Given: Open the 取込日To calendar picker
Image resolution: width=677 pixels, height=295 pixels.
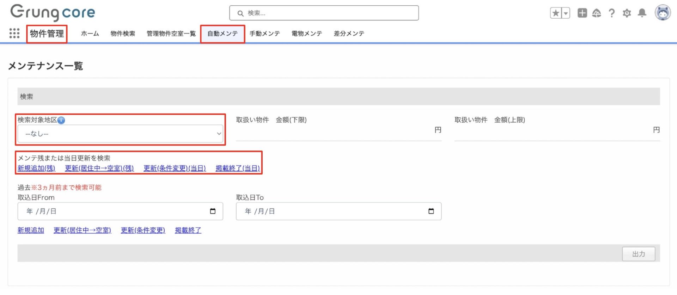Looking at the screenshot, I should 431,211.
